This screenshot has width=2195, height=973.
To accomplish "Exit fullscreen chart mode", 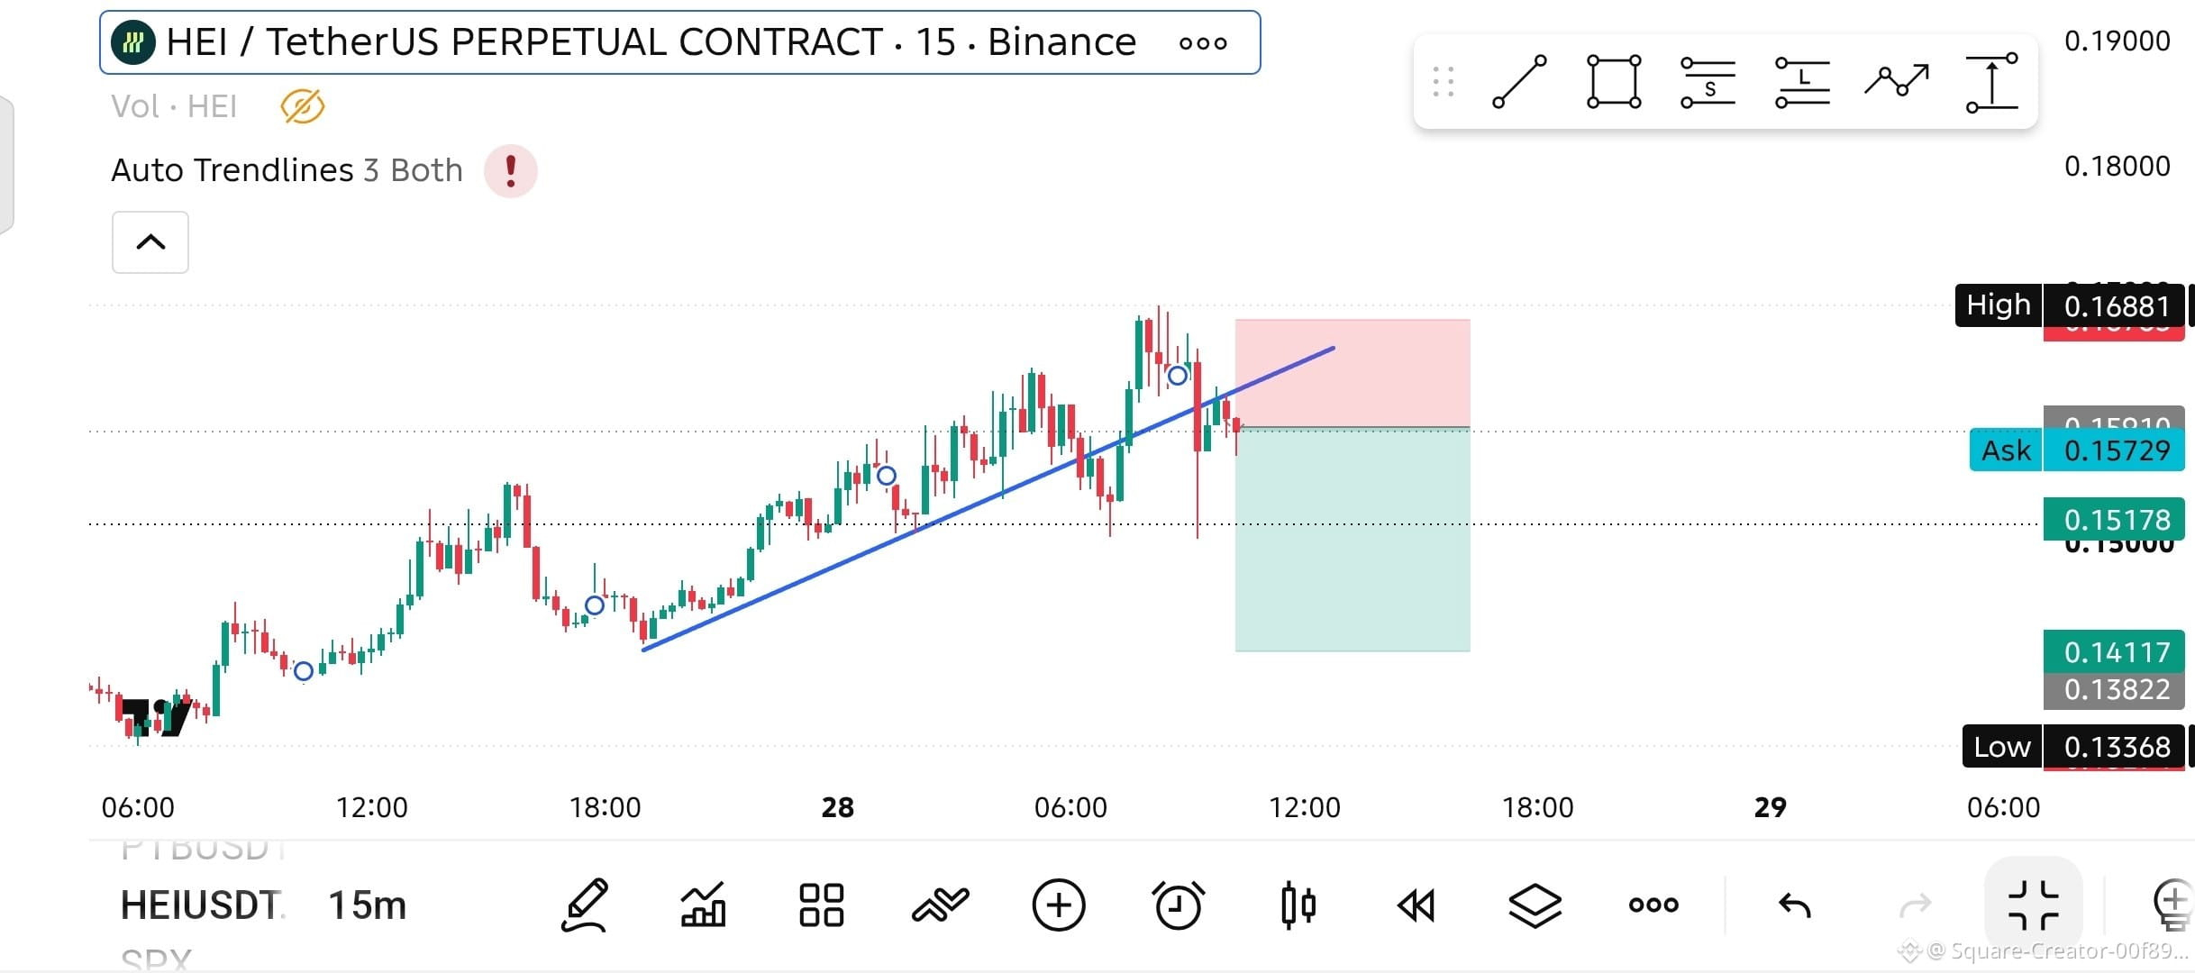I will tap(2034, 905).
